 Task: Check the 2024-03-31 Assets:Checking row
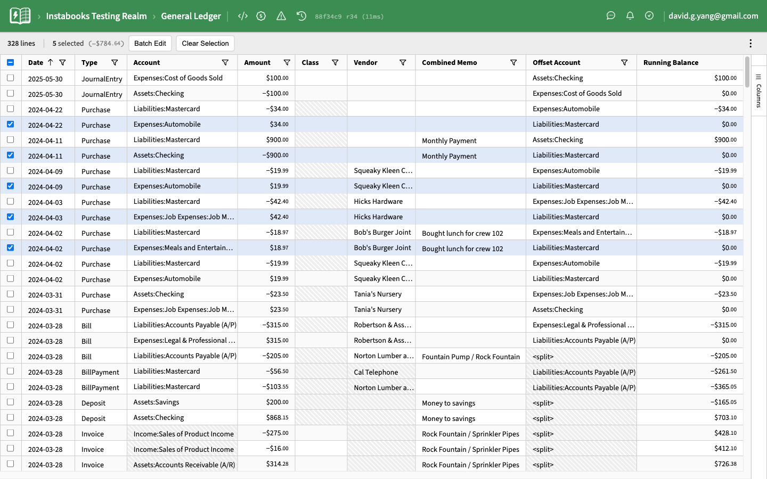click(x=11, y=294)
